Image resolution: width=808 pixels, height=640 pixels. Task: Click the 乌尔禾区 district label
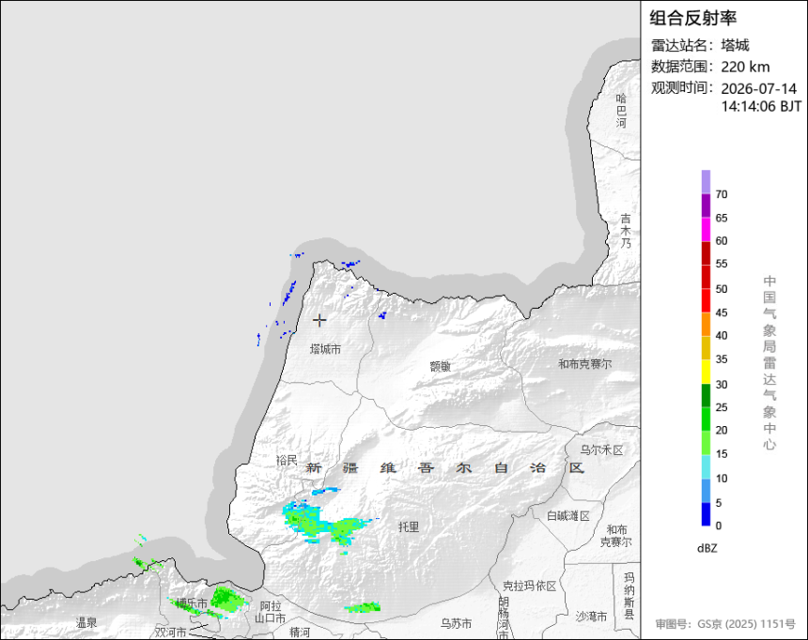tap(601, 450)
